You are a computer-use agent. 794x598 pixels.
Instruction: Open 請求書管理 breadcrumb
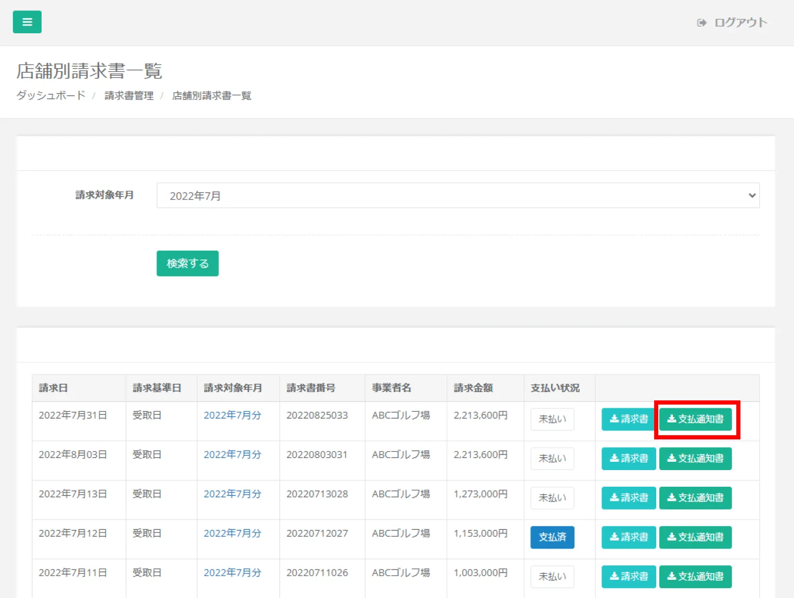tap(129, 96)
